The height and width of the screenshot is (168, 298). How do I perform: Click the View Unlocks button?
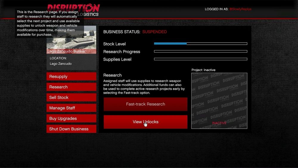point(145,122)
